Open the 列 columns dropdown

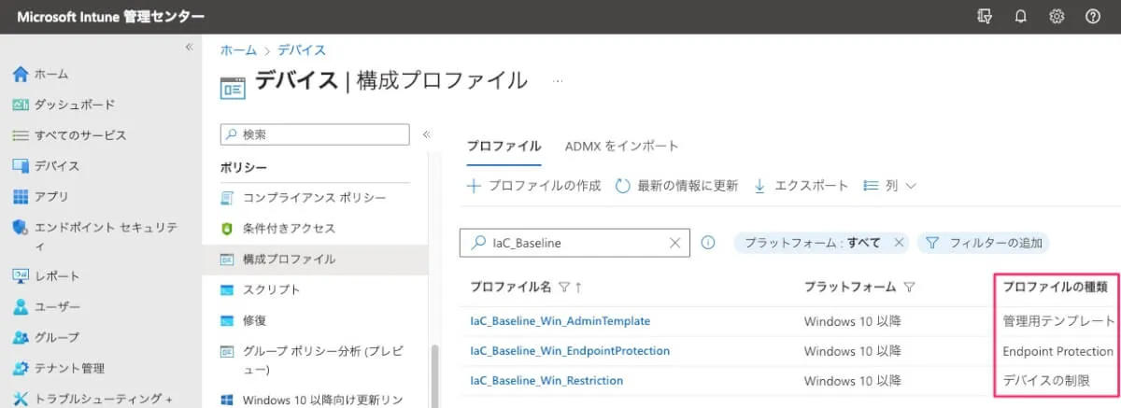[x=890, y=186]
